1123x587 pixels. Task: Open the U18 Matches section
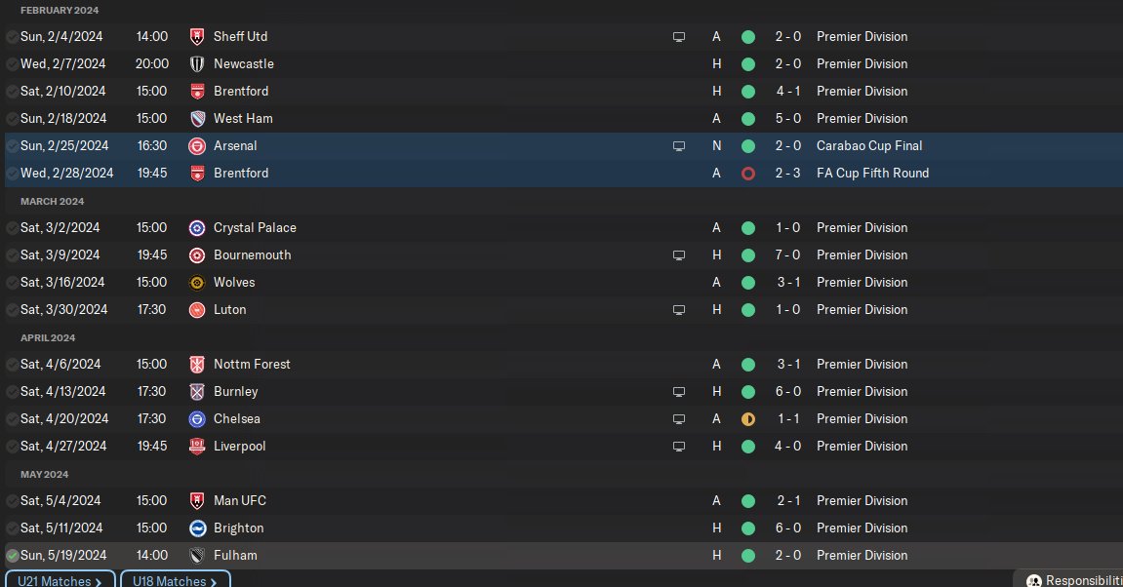[x=176, y=581]
